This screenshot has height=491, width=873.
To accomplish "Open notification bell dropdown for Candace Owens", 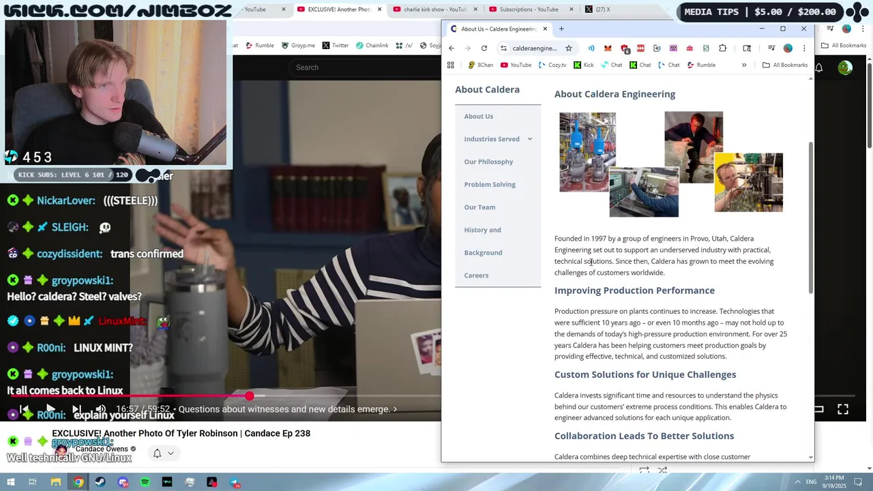I will tap(163, 453).
